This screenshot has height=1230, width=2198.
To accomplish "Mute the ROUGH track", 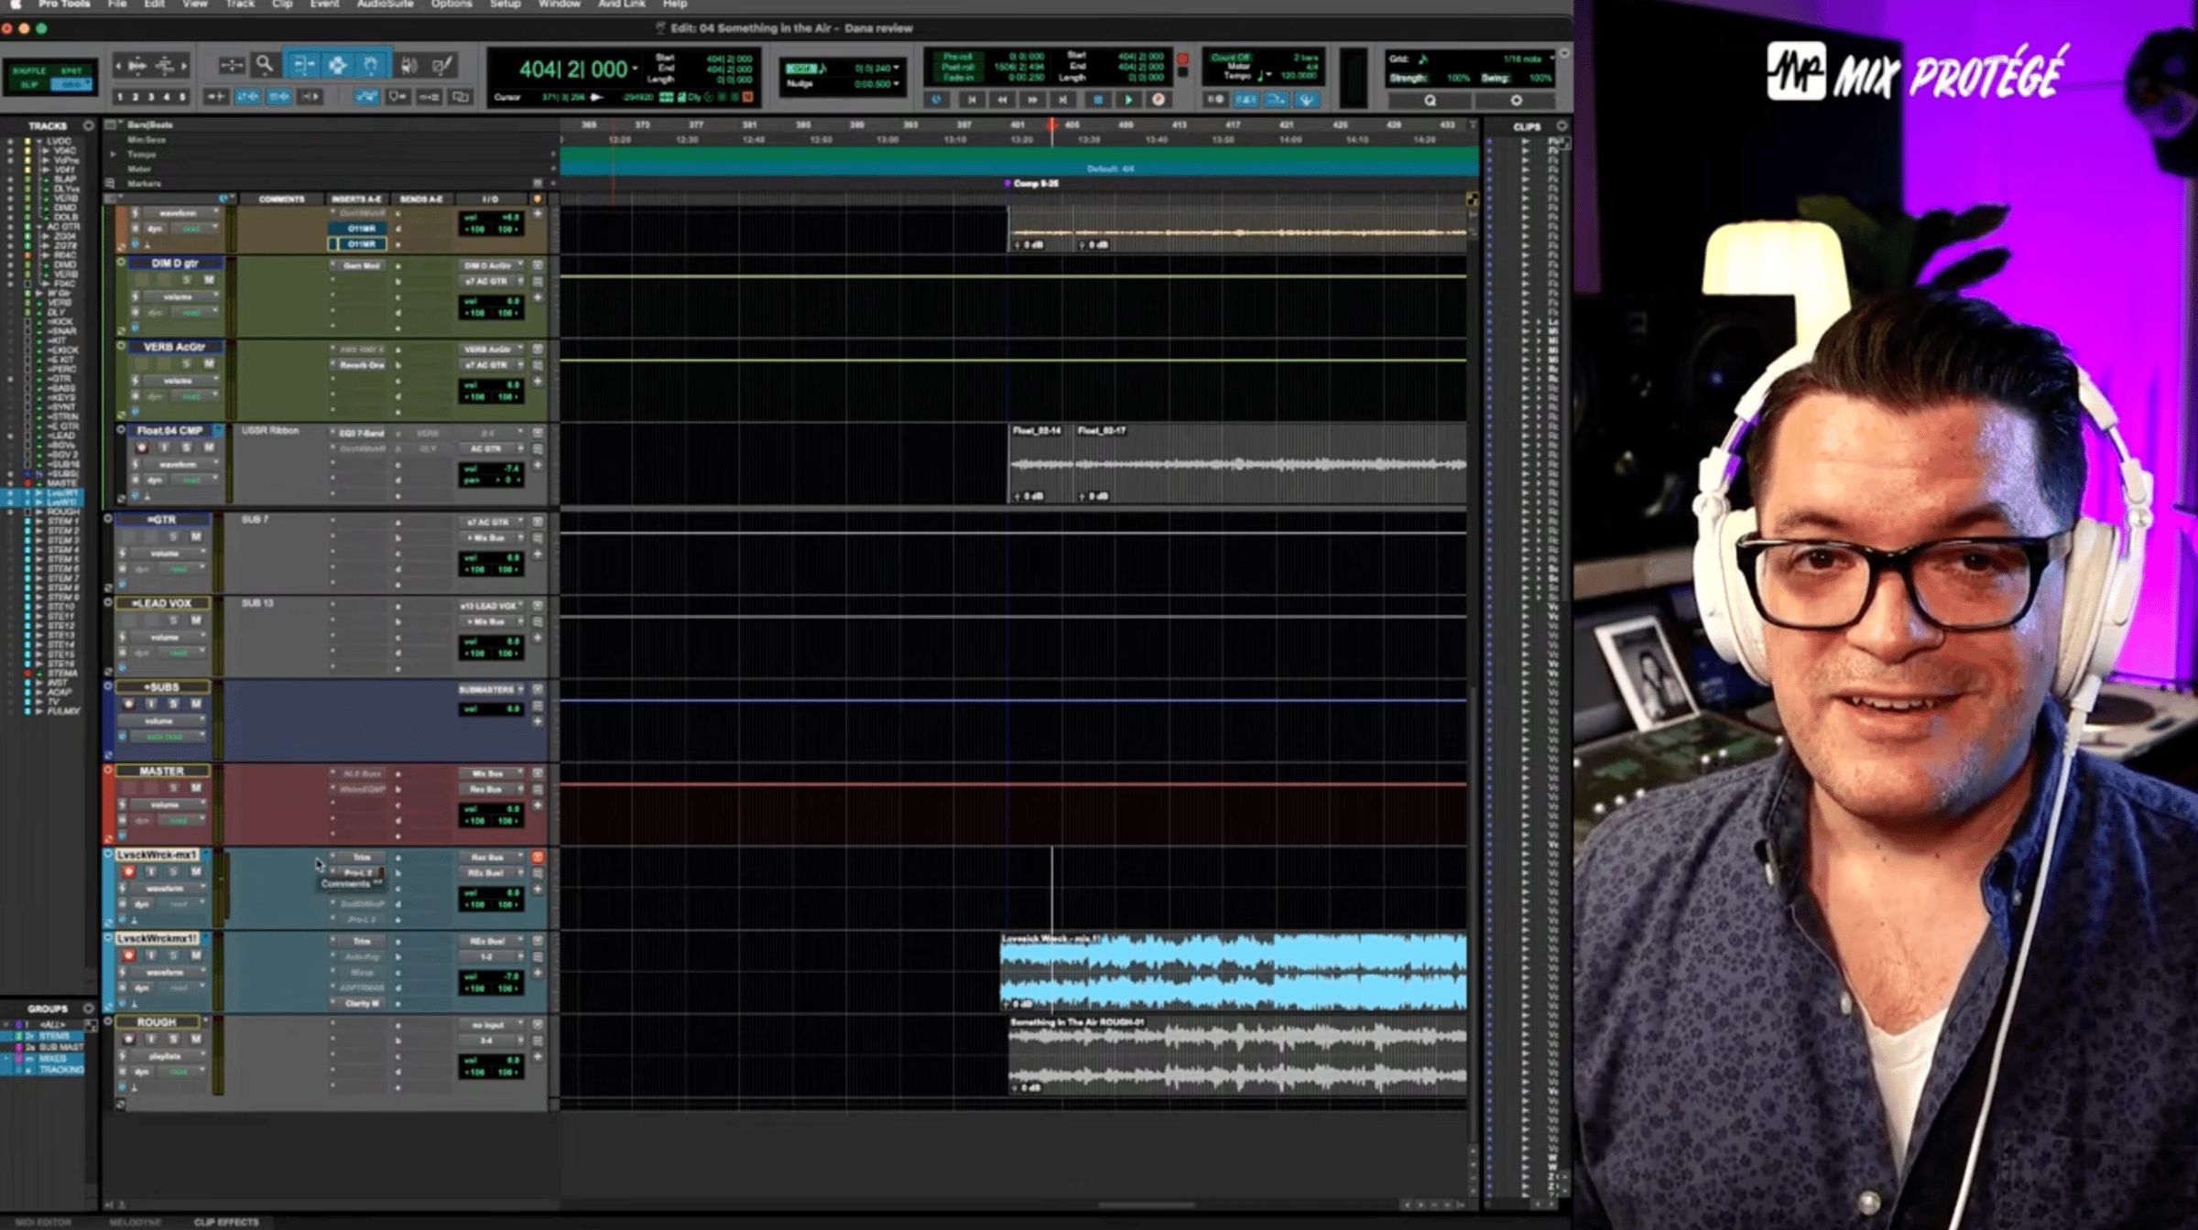I will point(195,1040).
